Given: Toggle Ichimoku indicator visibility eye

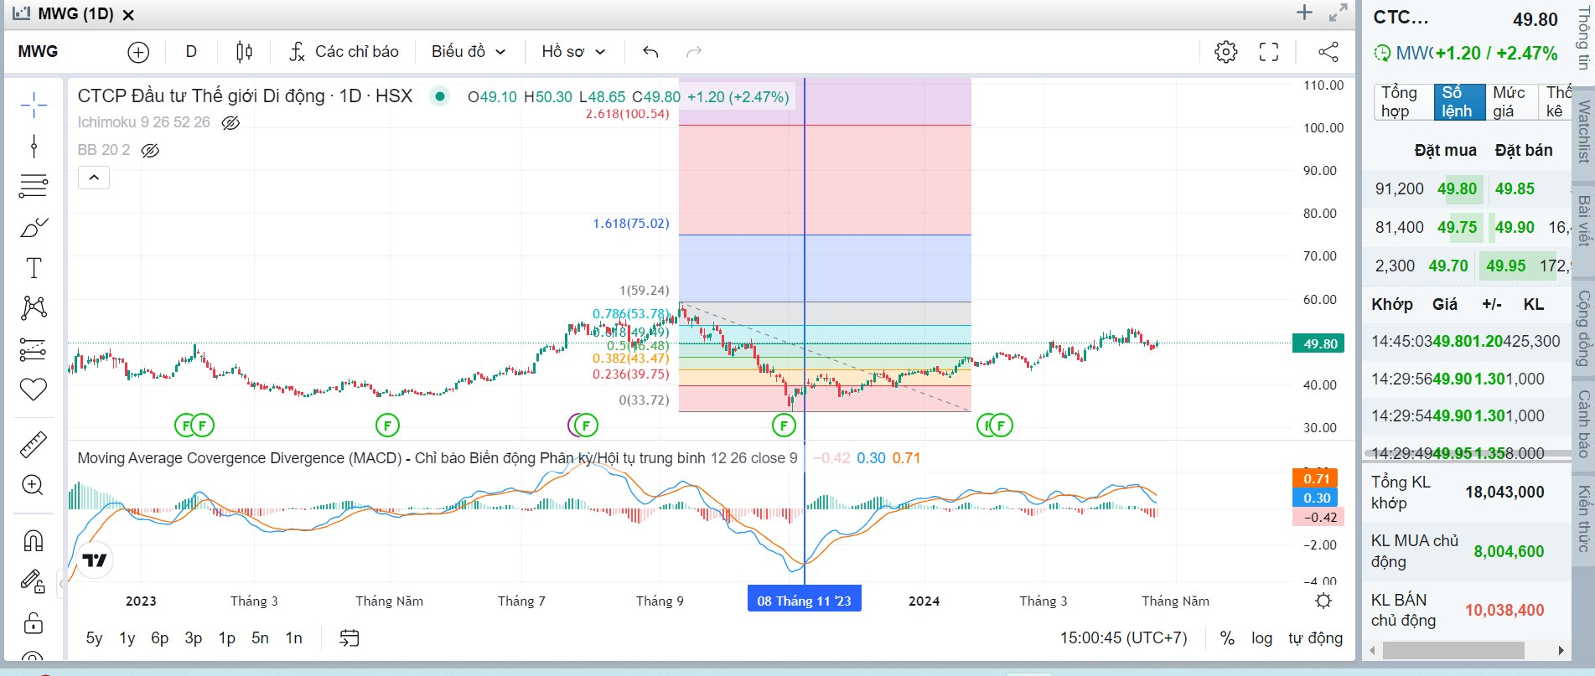Looking at the screenshot, I should (x=230, y=123).
